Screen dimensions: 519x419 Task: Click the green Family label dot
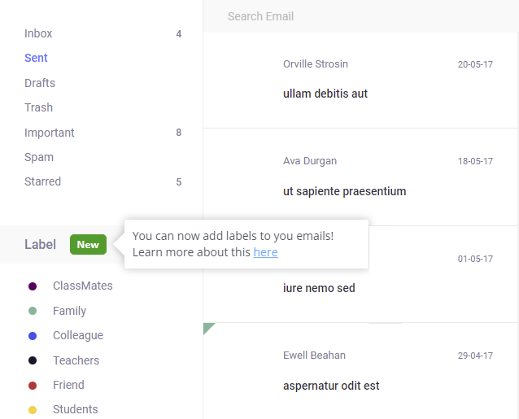point(33,311)
